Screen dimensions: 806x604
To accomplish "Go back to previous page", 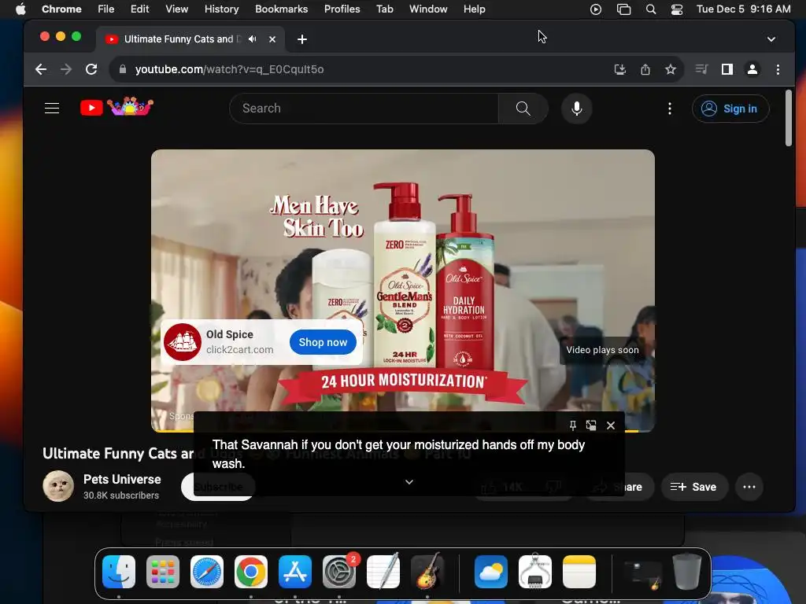I will click(x=41, y=69).
